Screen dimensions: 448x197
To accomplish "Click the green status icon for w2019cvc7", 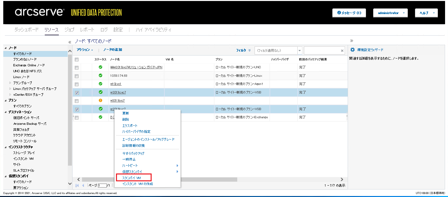I will 101,92.
